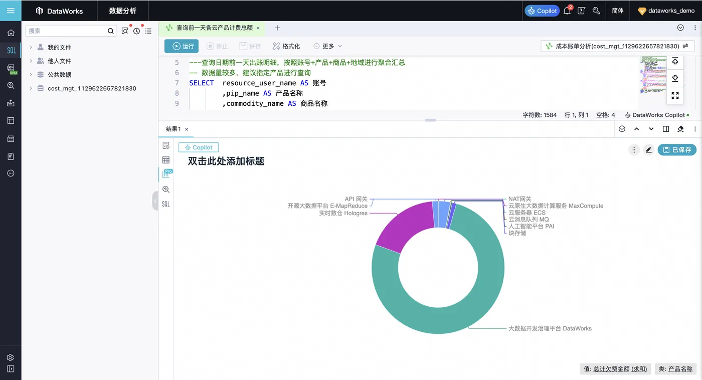Open the notification bell with badge
The width and height of the screenshot is (702, 380).
click(x=568, y=10)
